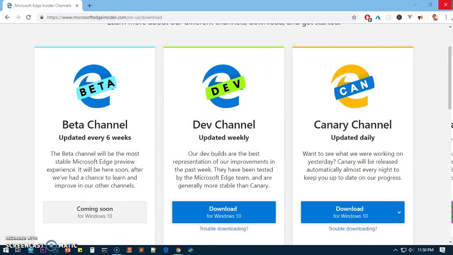Open Sublime Text from the taskbar
The image size is (453, 255).
[x=141, y=250]
